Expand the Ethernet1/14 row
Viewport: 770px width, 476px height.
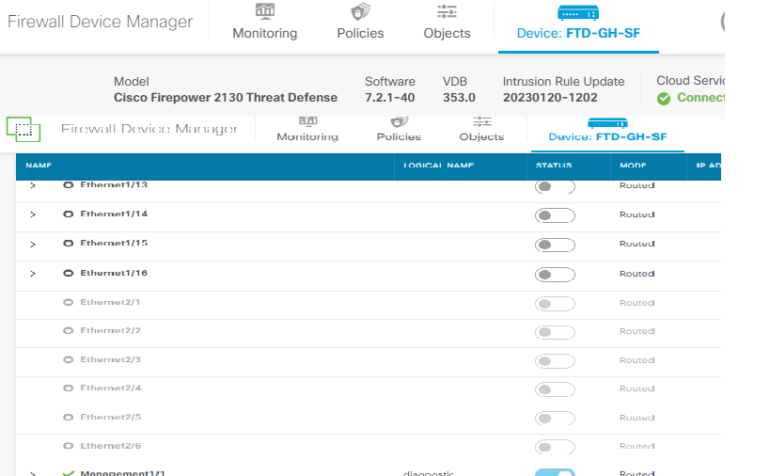(x=32, y=214)
